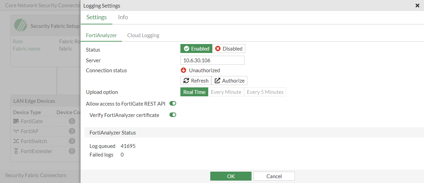Click the FortiGate device icon
The width and height of the screenshot is (424, 183).
pos(16,121)
